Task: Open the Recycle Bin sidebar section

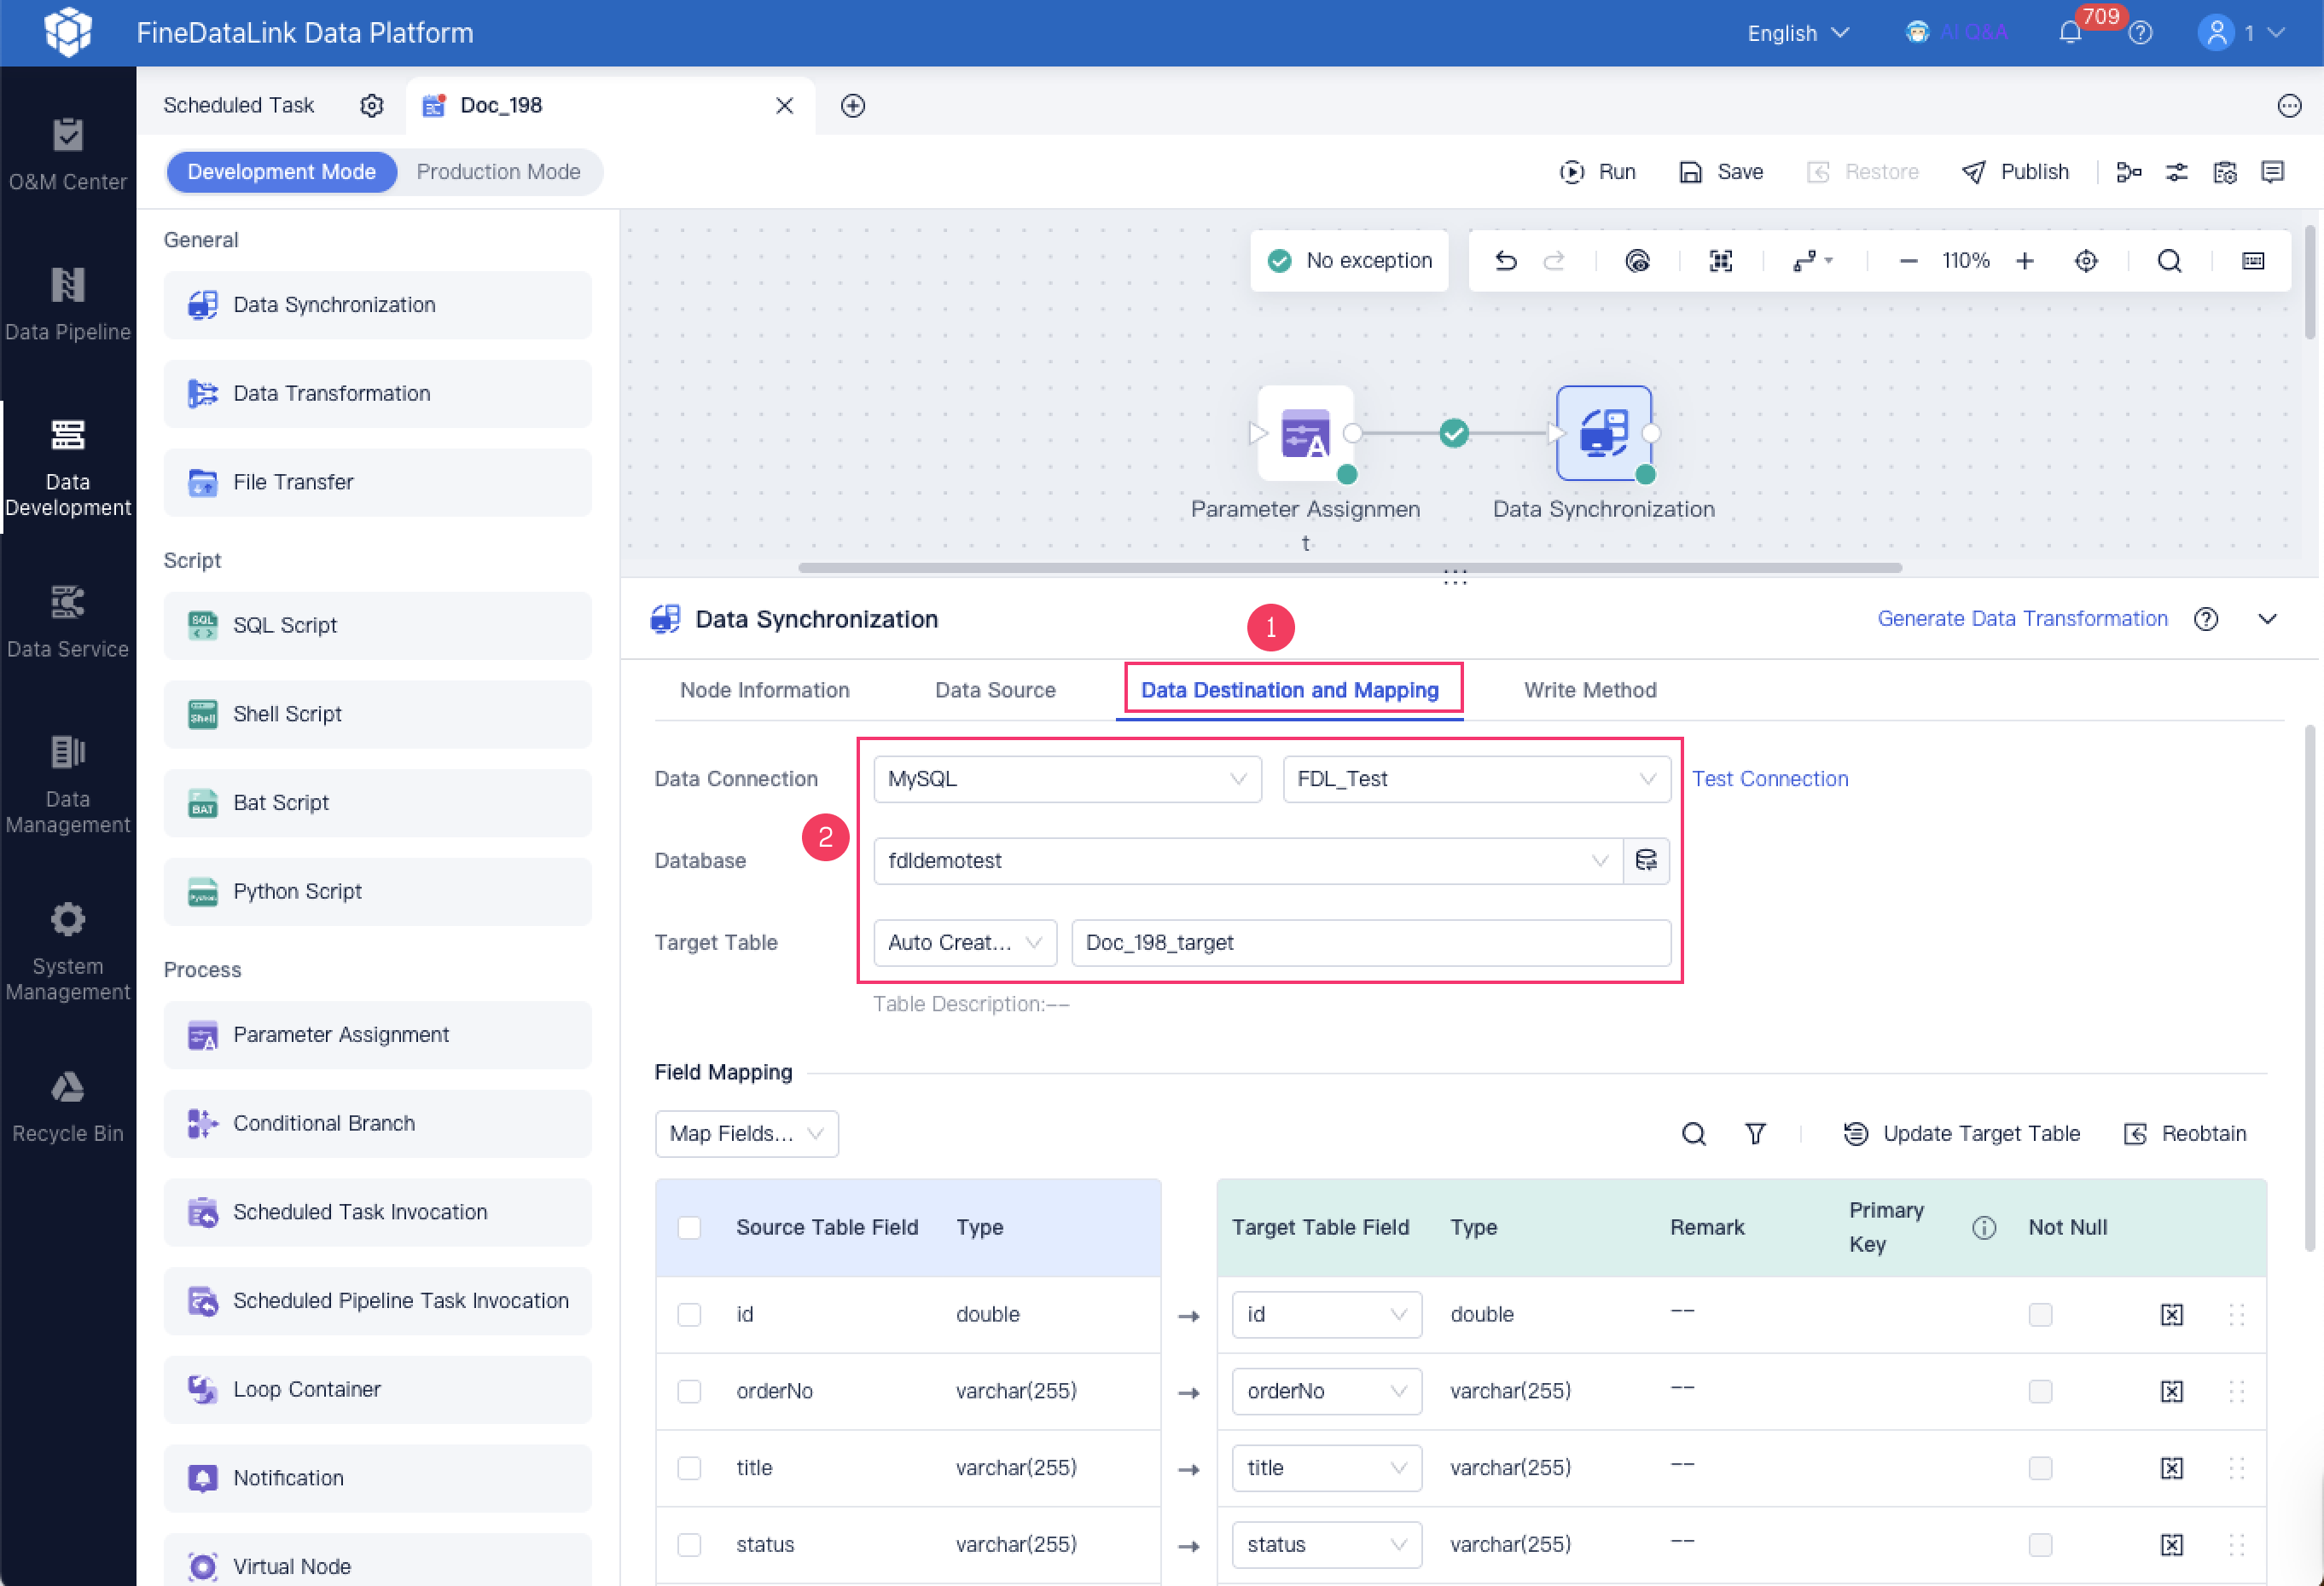Action: (68, 1105)
